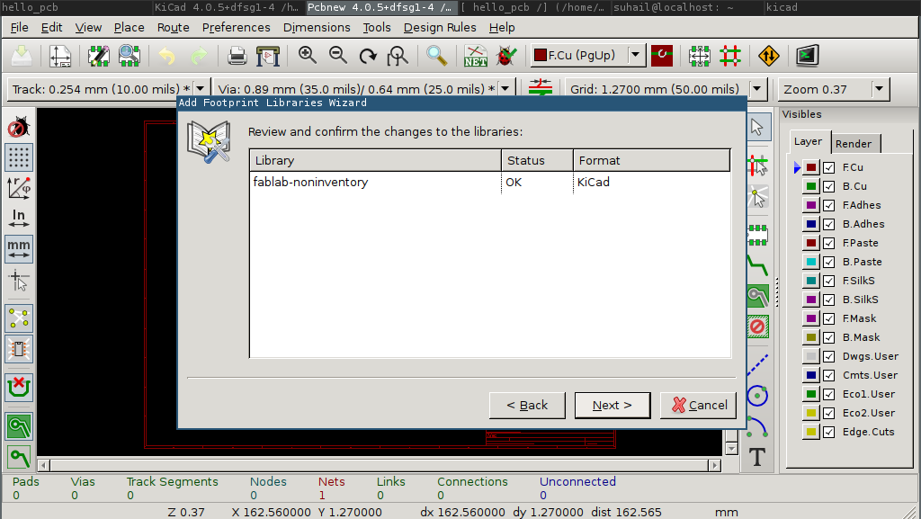Click the Library column header
The width and height of the screenshot is (921, 519).
pyautogui.click(x=375, y=160)
